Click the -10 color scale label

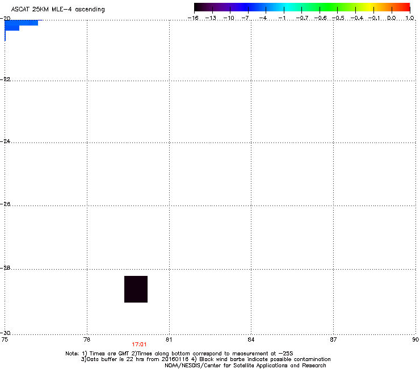(229, 18)
